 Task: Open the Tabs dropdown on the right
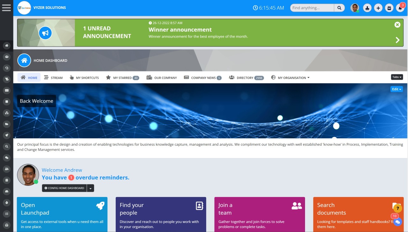pyautogui.click(x=397, y=77)
